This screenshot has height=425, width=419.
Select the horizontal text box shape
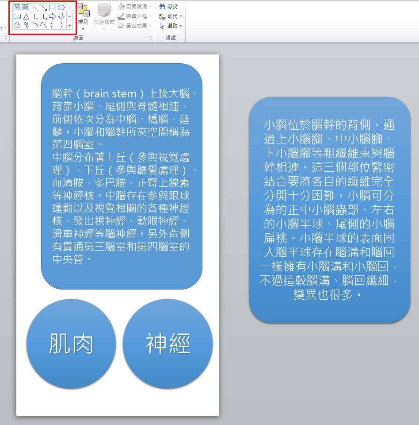point(17,8)
